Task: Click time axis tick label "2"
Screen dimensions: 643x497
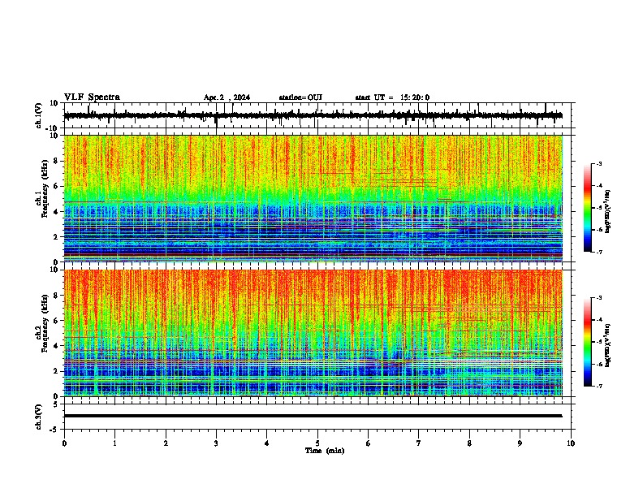Action: pyautogui.click(x=166, y=443)
